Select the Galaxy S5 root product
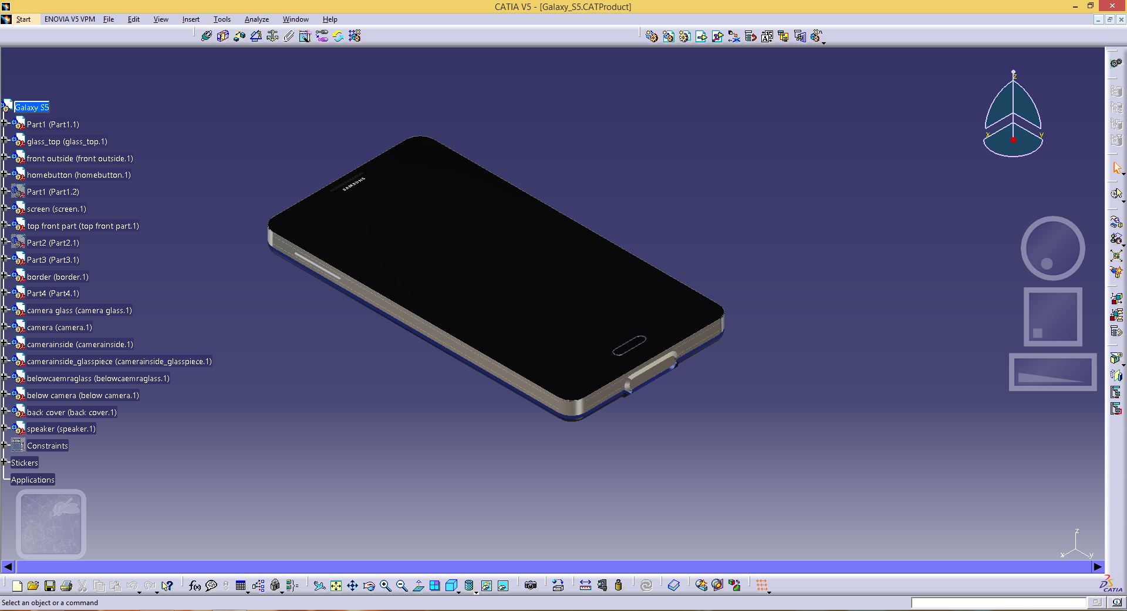 (x=32, y=107)
